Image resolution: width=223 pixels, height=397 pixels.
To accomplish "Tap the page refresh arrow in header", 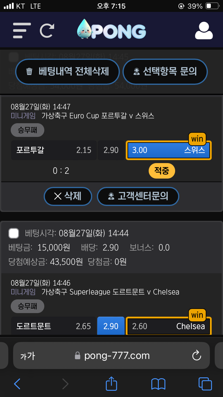I will point(47,31).
